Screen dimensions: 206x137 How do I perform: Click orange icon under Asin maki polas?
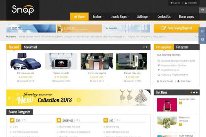pyautogui.click(x=181, y=103)
